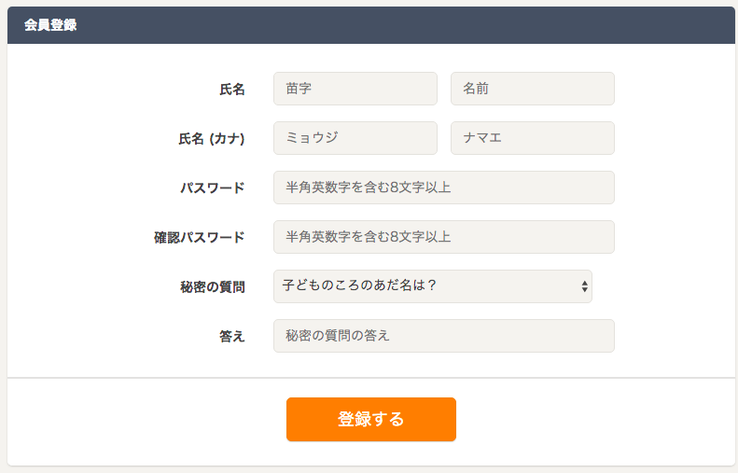Screen dimensions: 738x473
Task: Click the 苗字 family name field
Action: click(x=355, y=89)
